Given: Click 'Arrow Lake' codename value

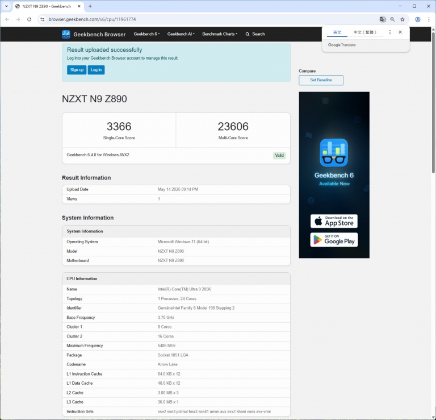Looking at the screenshot, I should pos(167,364).
